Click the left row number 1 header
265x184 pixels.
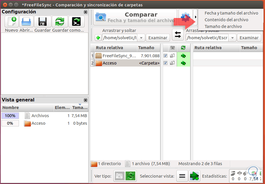click(92, 56)
